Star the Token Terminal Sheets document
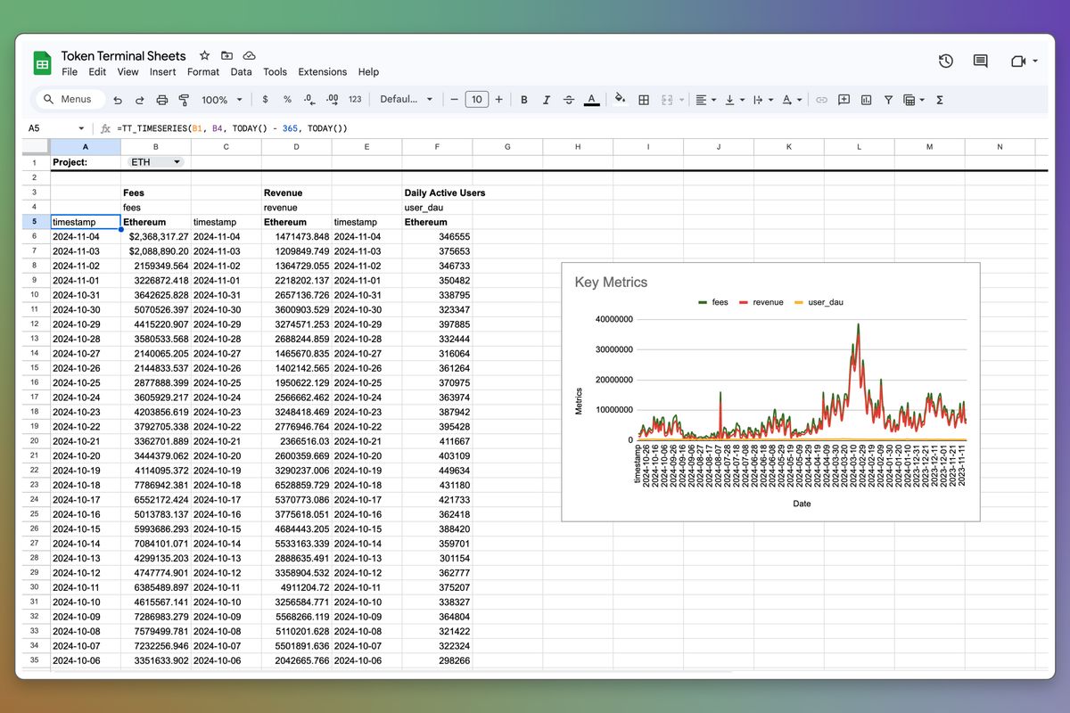The width and height of the screenshot is (1070, 713). (205, 55)
